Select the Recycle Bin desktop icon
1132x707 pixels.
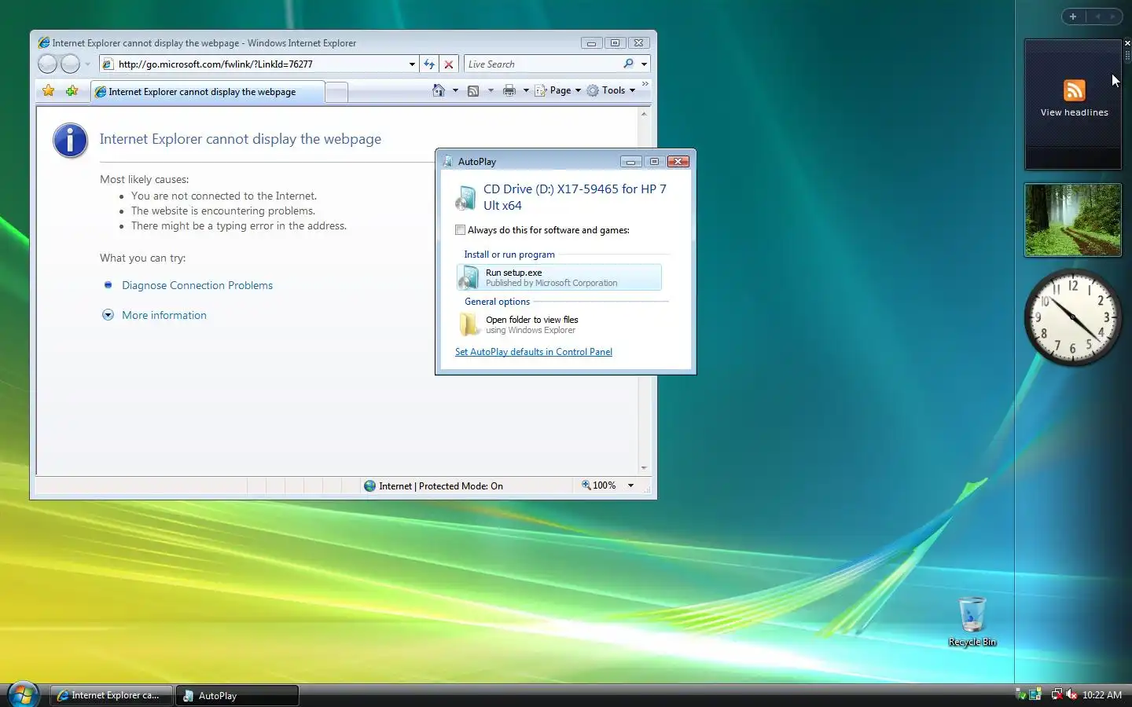click(972, 621)
